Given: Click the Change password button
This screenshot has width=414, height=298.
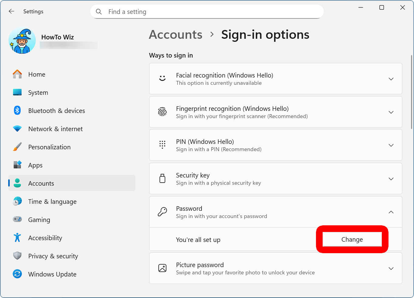Looking at the screenshot, I should (x=352, y=239).
